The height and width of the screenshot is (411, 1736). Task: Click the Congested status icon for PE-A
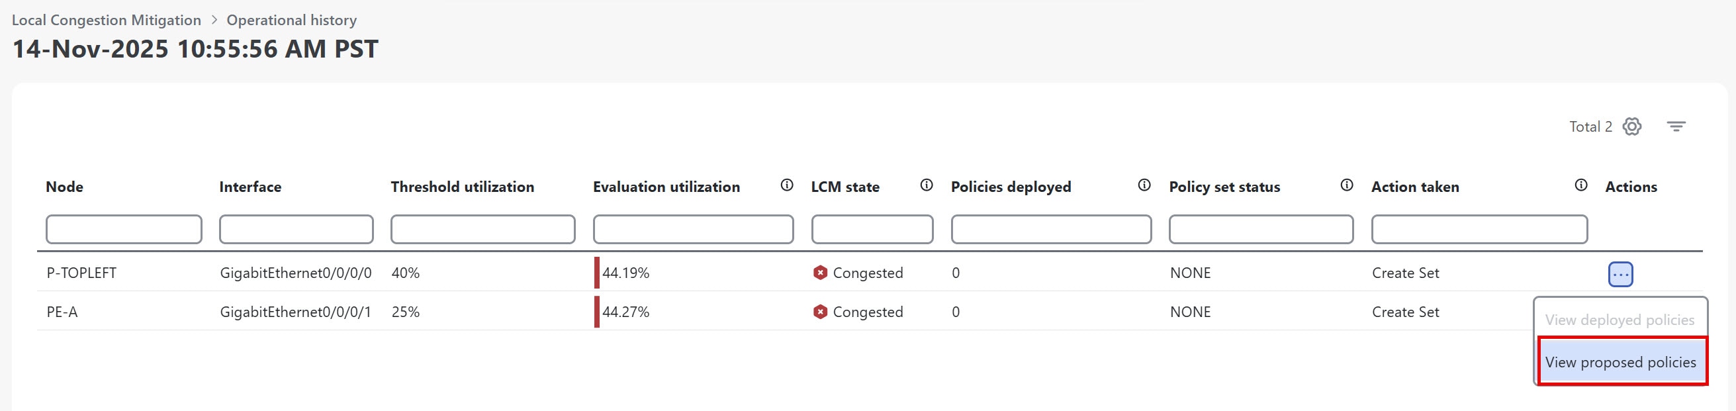819,312
